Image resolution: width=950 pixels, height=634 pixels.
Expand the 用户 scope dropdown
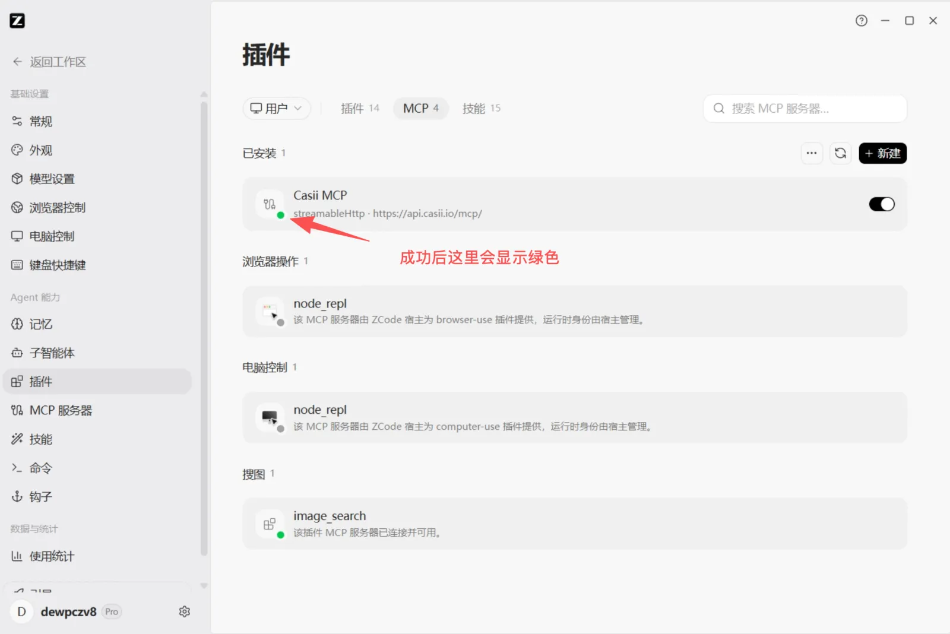click(277, 109)
